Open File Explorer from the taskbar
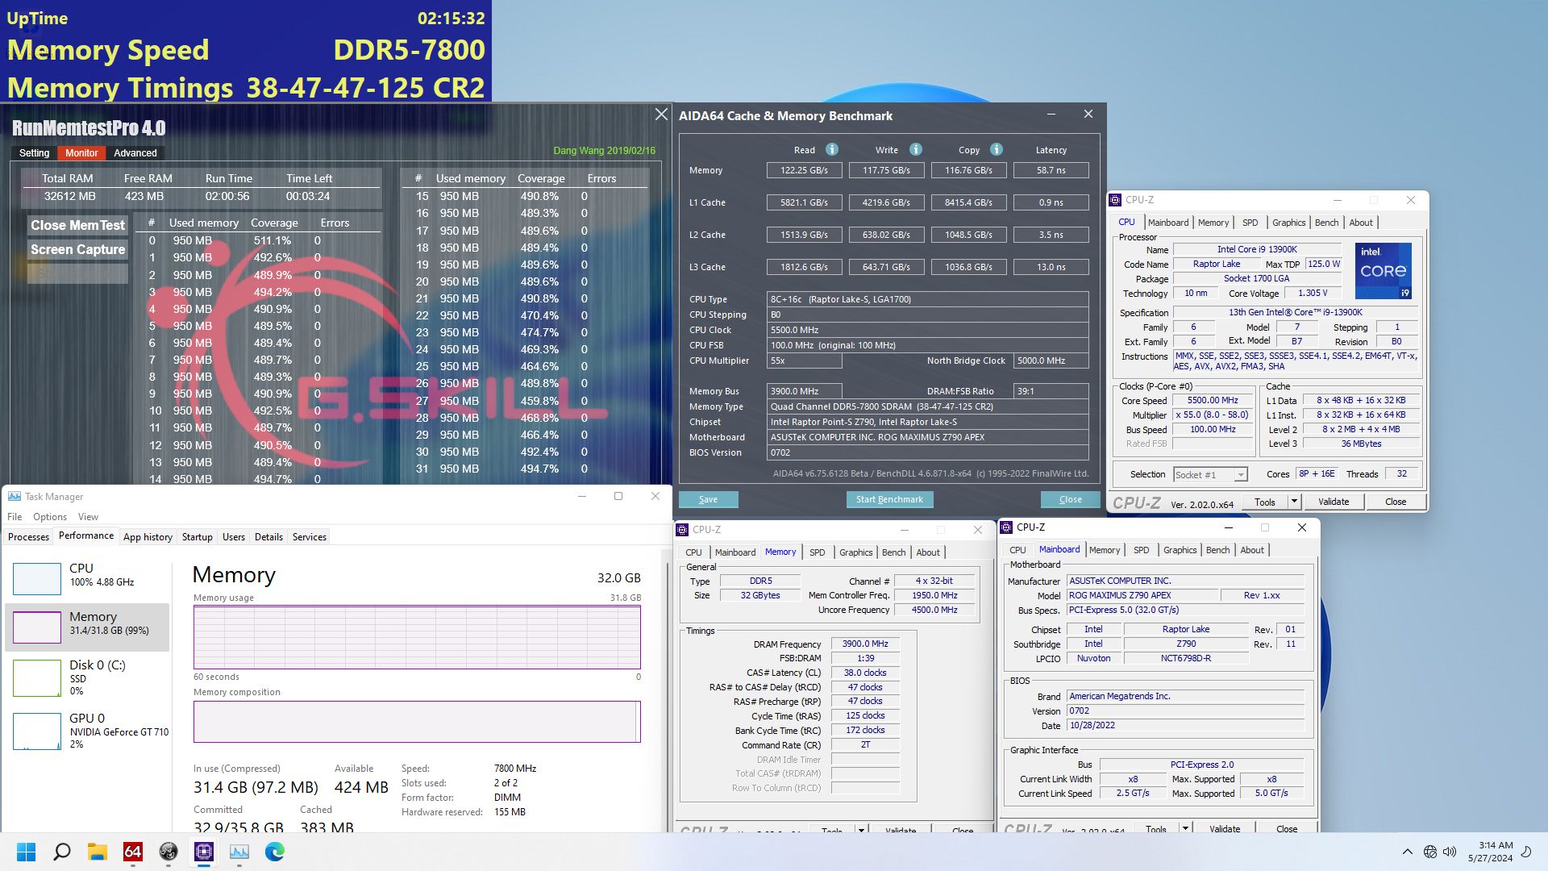 coord(98,852)
